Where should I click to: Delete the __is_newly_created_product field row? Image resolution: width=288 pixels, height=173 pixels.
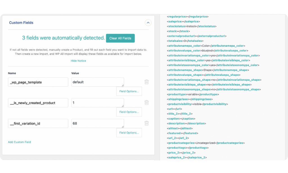[x=146, y=103]
